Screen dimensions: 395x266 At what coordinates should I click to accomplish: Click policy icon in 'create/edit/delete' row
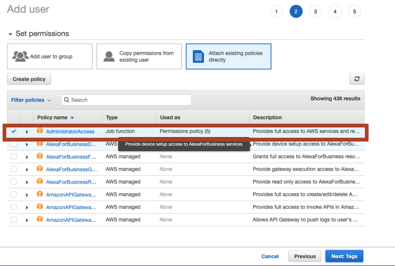coord(40,194)
